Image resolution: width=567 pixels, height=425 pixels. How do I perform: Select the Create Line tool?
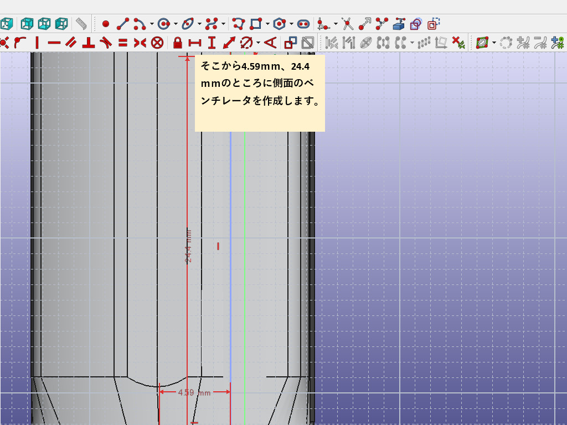(123, 24)
